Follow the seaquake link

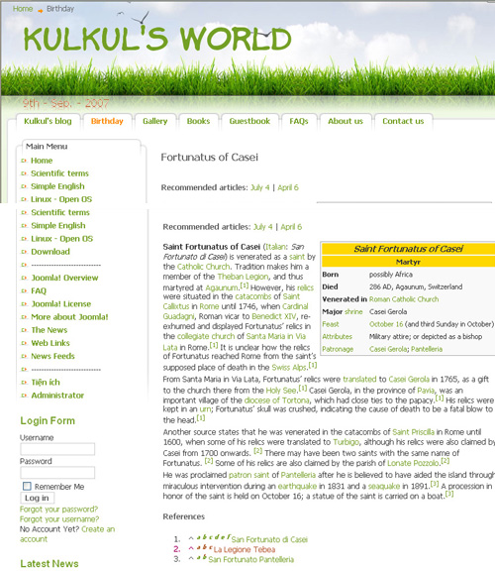pyautogui.click(x=384, y=486)
